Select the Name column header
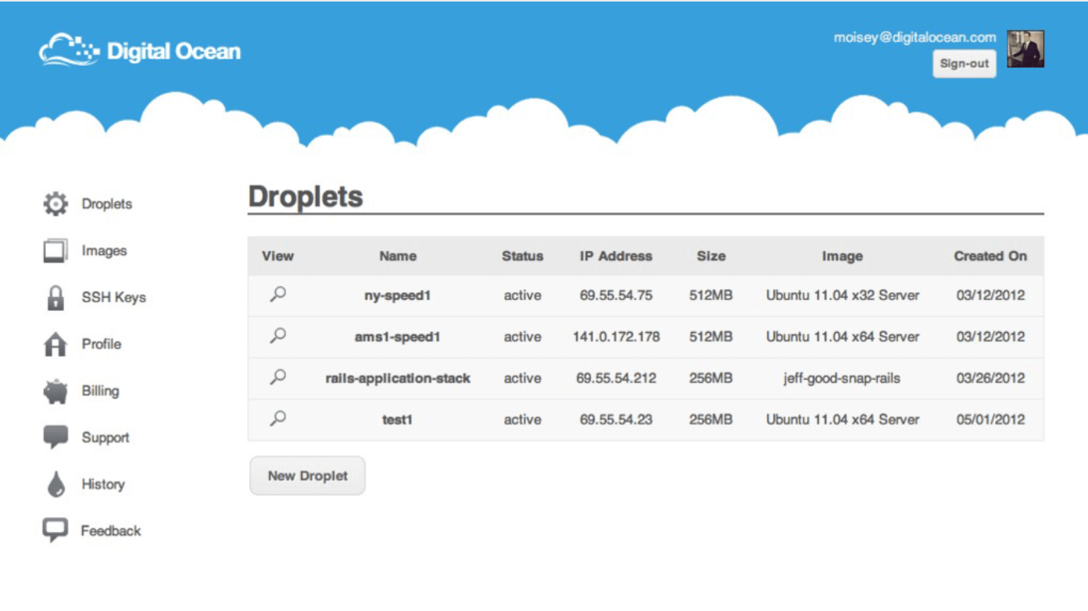Image resolution: width=1088 pixels, height=611 pixels. [x=397, y=255]
